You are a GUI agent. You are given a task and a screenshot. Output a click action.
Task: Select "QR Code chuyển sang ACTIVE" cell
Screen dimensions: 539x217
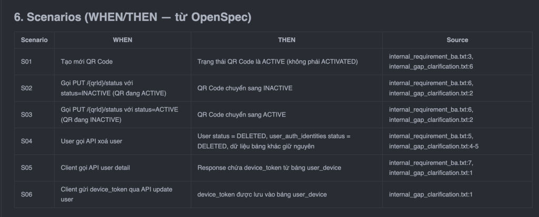pos(242,115)
